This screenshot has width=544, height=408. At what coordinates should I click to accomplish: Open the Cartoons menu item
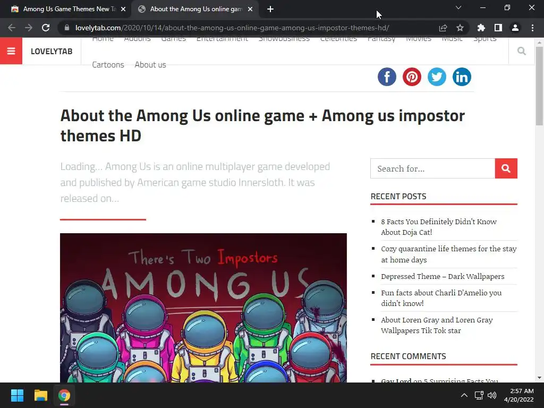point(108,64)
